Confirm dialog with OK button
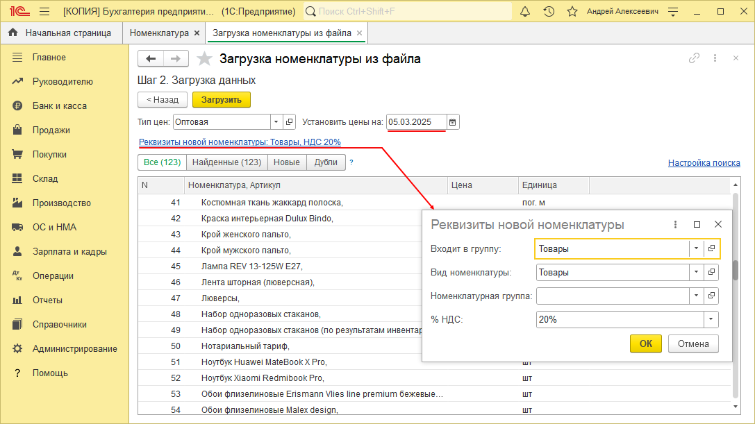This screenshot has width=755, height=424. (646, 344)
